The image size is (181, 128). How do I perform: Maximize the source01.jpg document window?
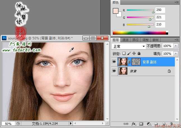tap(93, 38)
